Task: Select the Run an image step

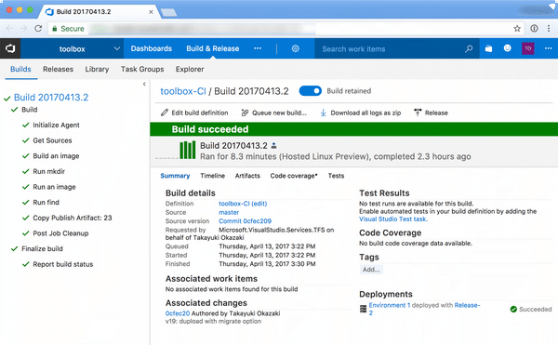Action: coord(54,187)
